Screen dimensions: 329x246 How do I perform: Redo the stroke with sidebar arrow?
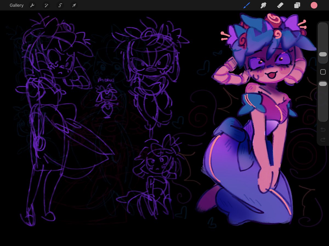coord(323,139)
